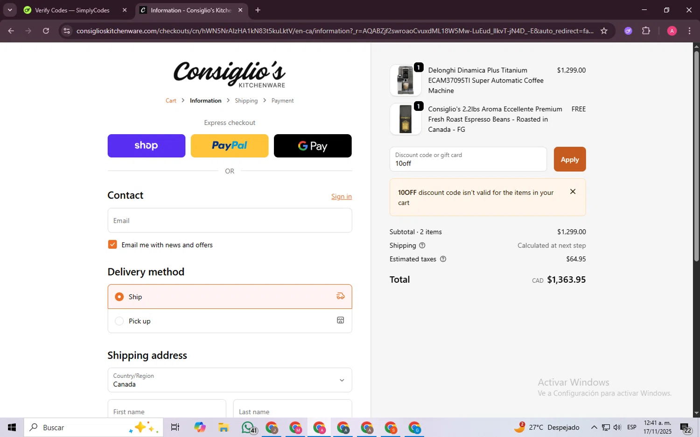
Task: Open the Country/Region dropdown
Action: point(230,380)
